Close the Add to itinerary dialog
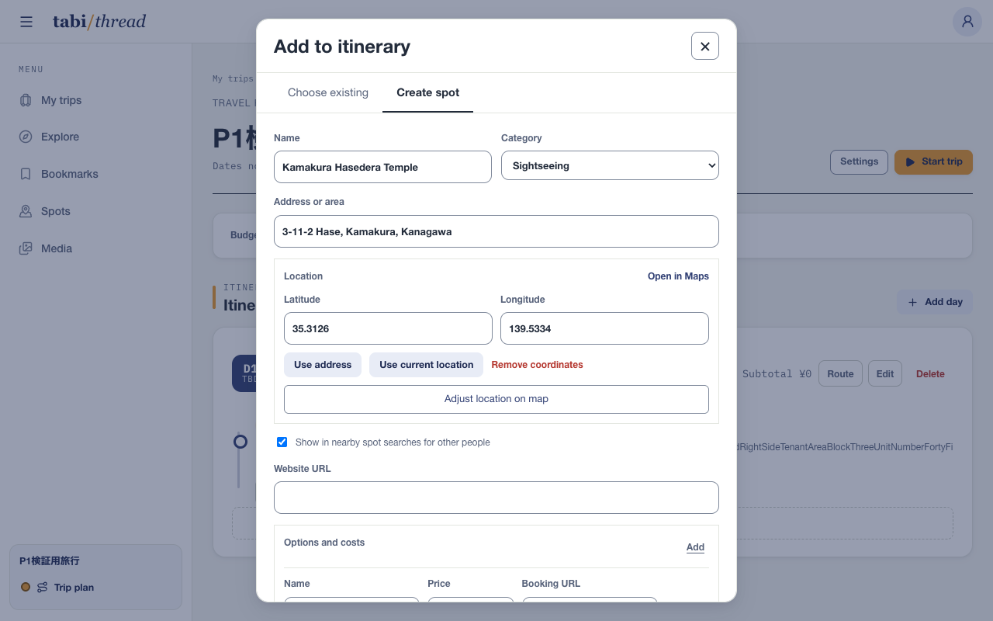This screenshot has width=993, height=621. [705, 46]
